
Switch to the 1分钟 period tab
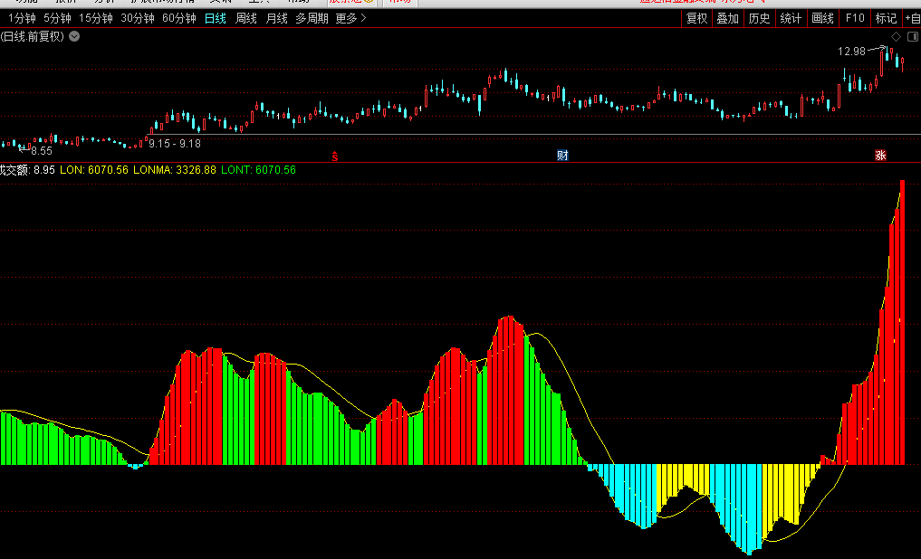[22, 18]
